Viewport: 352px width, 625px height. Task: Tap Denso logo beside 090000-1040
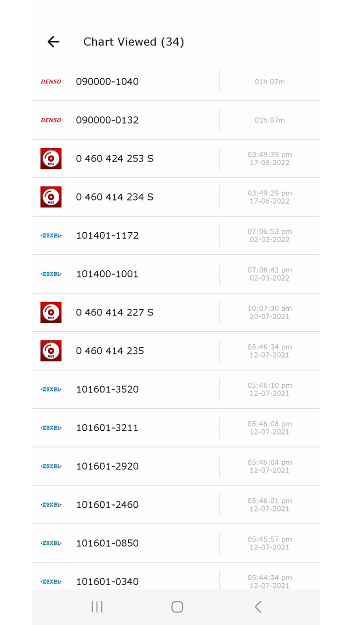coord(51,82)
